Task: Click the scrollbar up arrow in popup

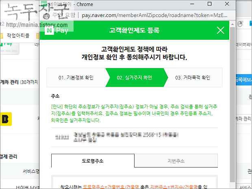Action: pos(232,24)
